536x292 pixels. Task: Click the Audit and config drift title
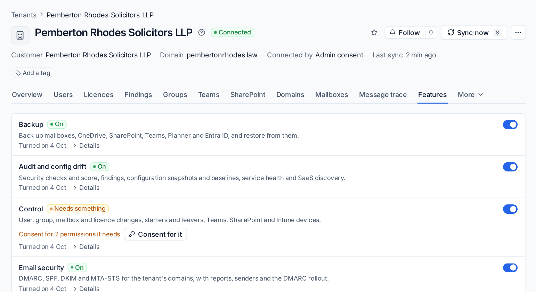52,167
